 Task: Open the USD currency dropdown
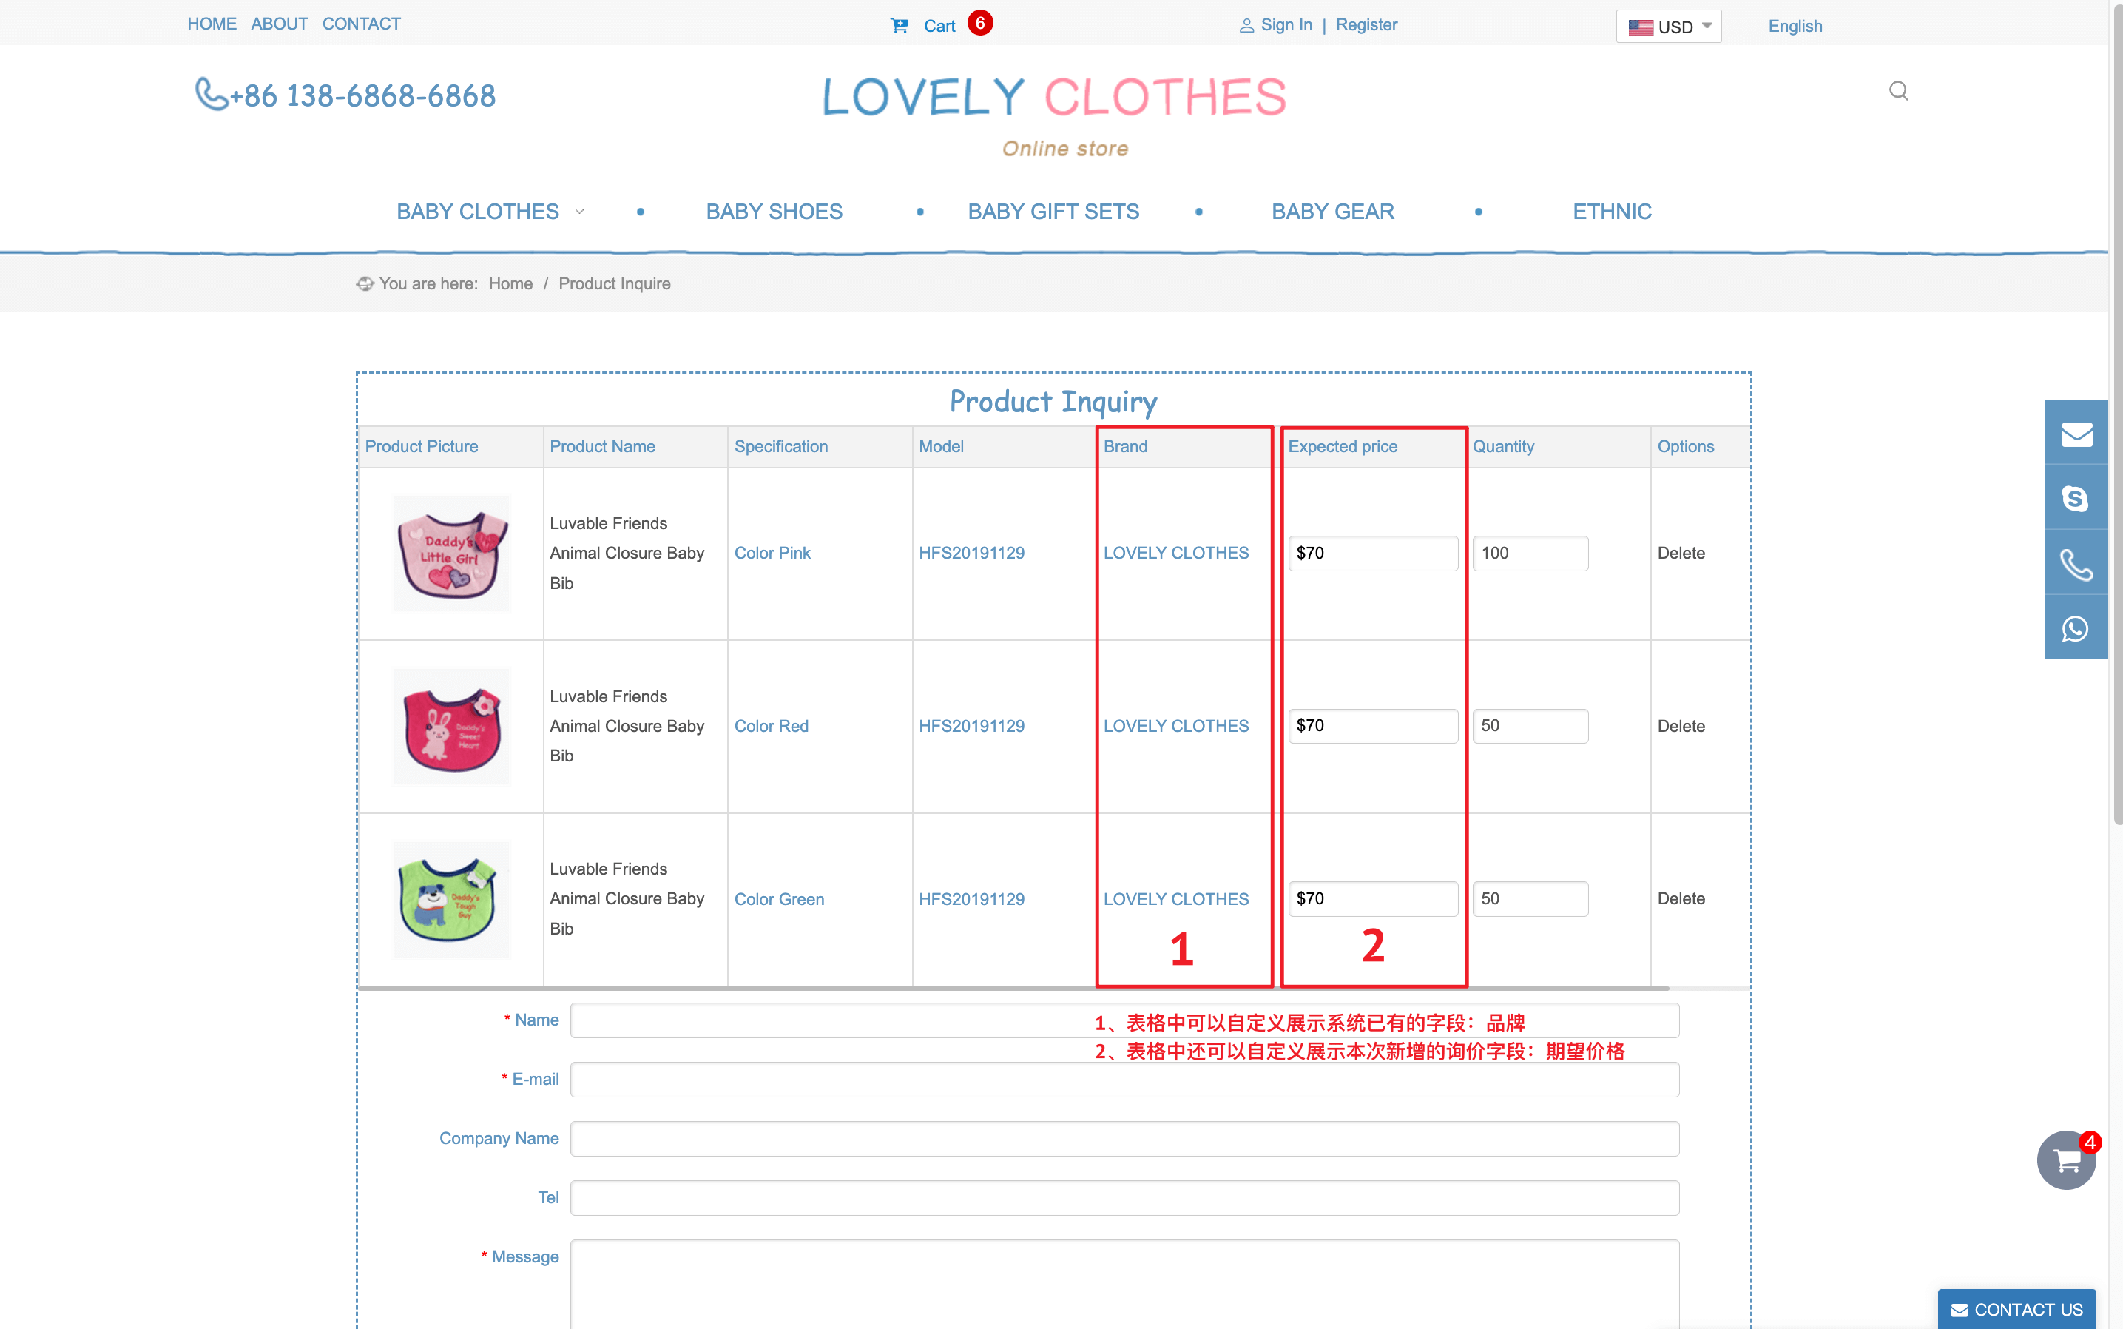point(1668,27)
